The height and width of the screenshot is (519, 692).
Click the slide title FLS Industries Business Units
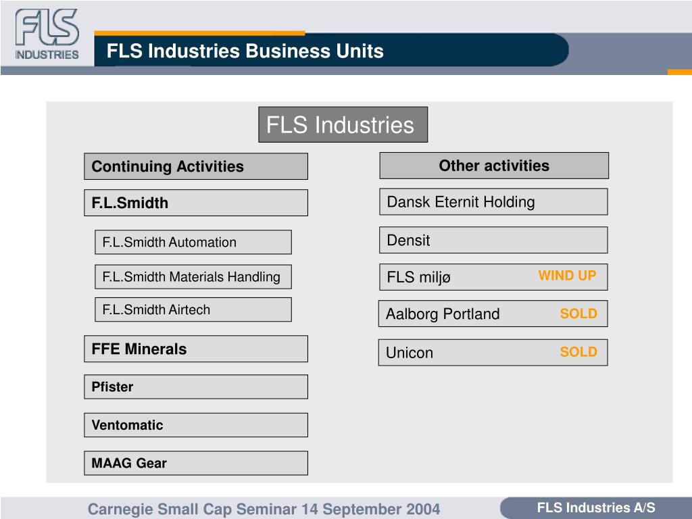pyautogui.click(x=245, y=51)
